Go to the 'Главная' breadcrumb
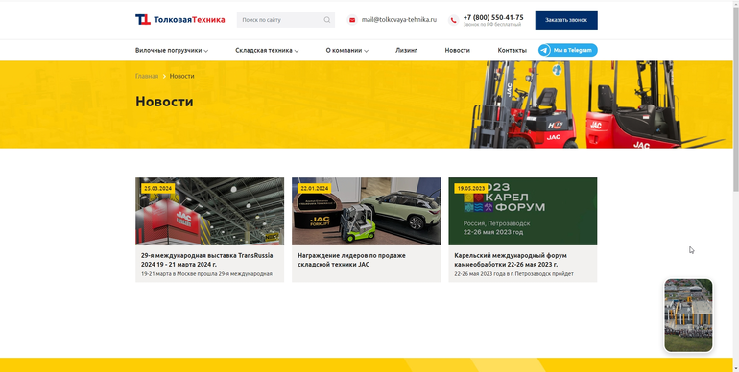The height and width of the screenshot is (372, 739). click(x=147, y=76)
